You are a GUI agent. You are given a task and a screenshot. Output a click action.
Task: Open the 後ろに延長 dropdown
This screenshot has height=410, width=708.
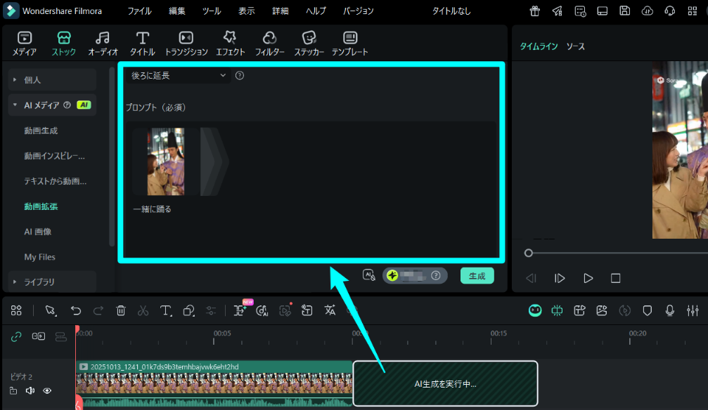pos(177,74)
